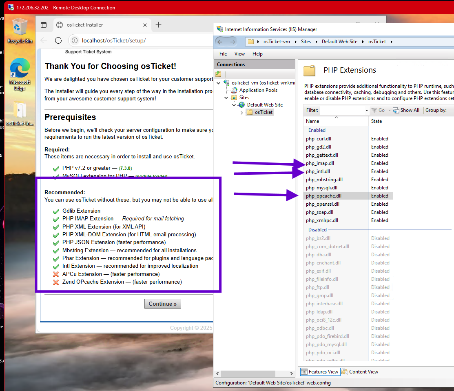The image size is (454, 391).
Task: Select php_openssl.dll extension row
Action: click(x=348, y=204)
